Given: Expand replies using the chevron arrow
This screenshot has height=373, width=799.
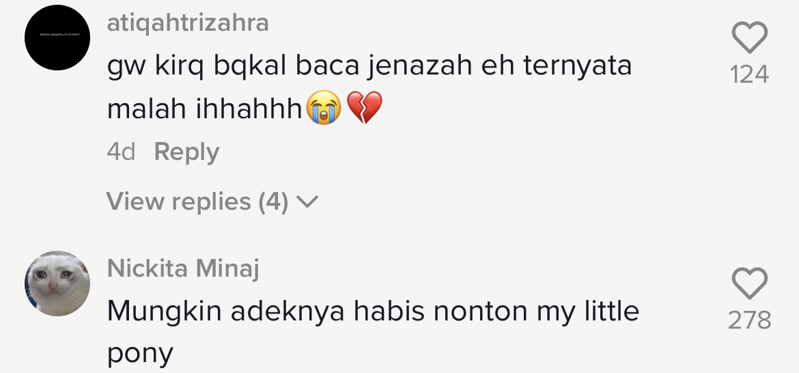Looking at the screenshot, I should [x=308, y=202].
